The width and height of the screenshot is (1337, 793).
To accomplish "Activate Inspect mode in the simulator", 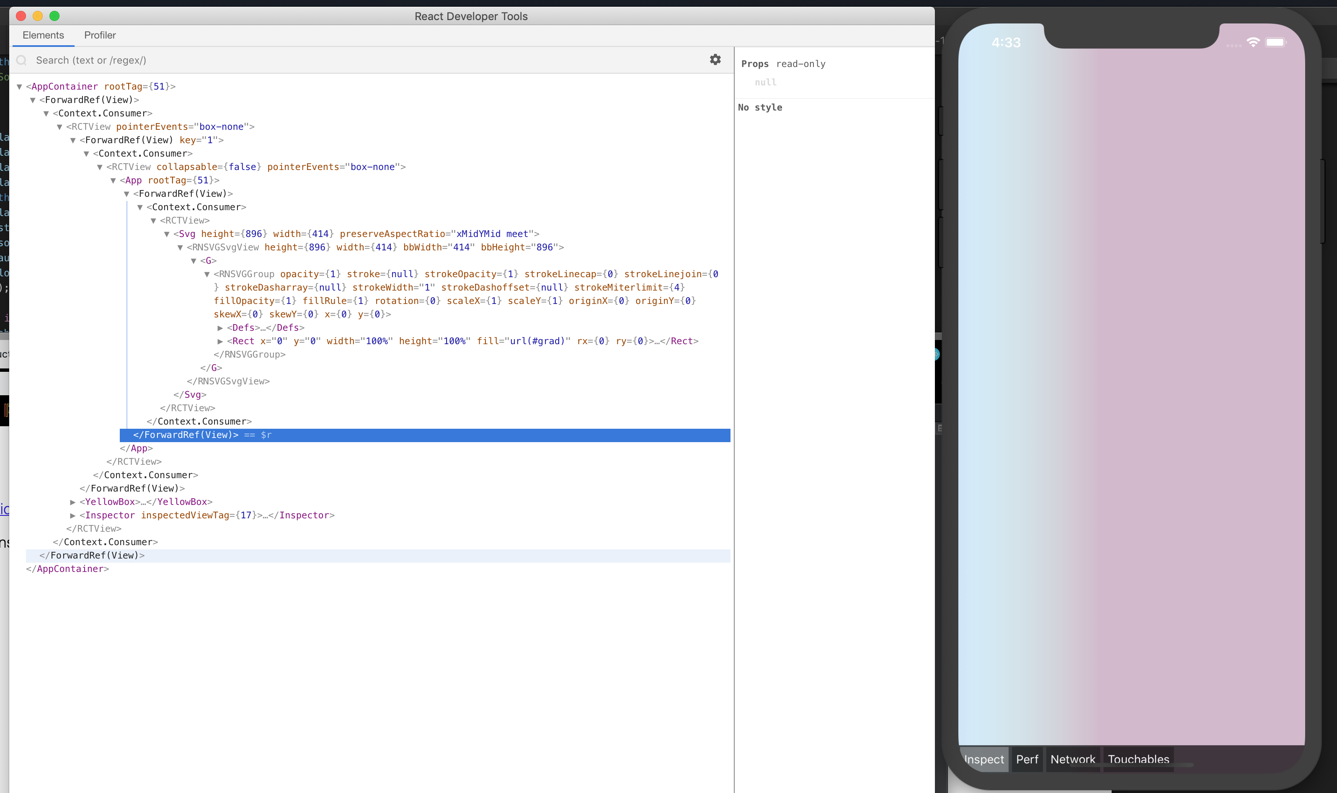I will pos(983,759).
